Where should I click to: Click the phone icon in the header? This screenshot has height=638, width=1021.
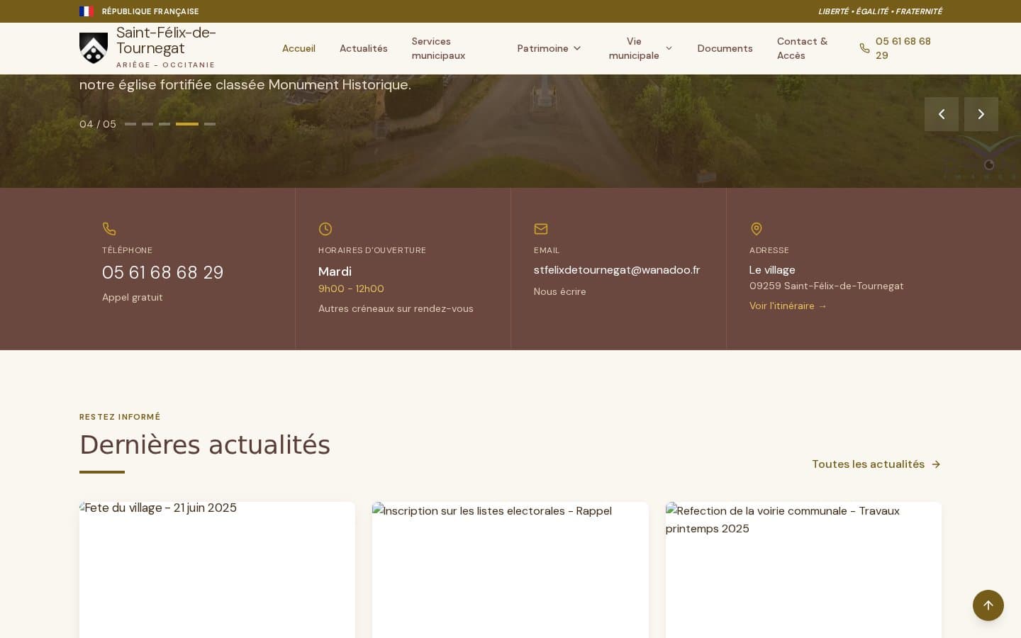click(865, 48)
